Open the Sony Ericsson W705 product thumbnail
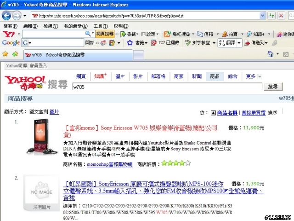 (x=42, y=137)
